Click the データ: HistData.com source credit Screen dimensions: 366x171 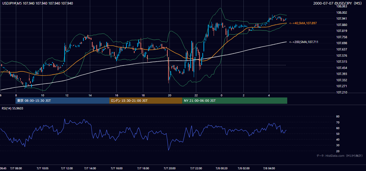[x=340, y=156]
